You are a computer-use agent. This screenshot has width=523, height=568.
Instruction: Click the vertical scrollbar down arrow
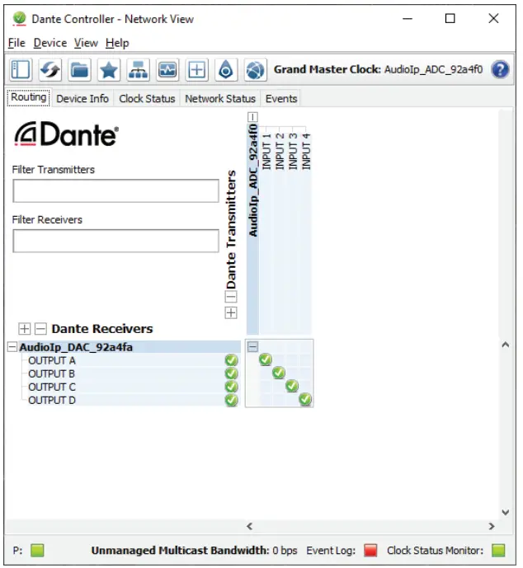505,512
